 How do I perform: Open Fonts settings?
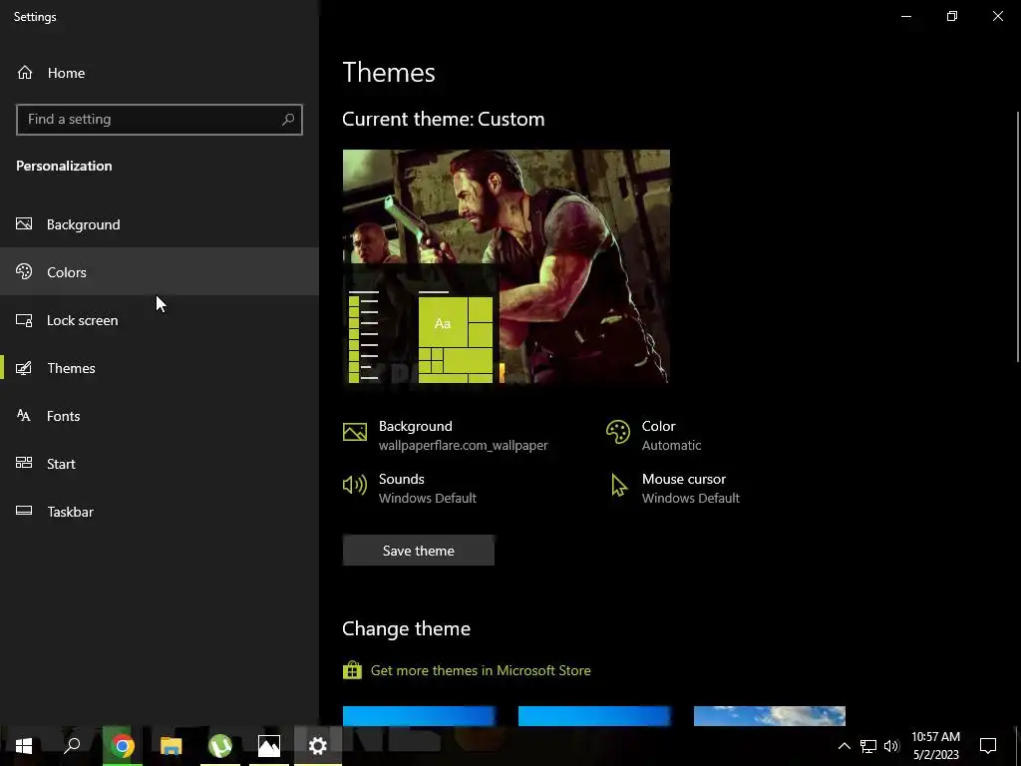[x=160, y=416]
